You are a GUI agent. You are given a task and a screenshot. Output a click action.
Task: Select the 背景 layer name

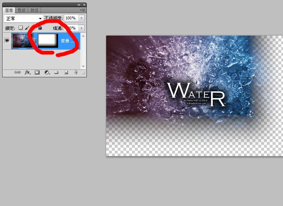pos(67,41)
